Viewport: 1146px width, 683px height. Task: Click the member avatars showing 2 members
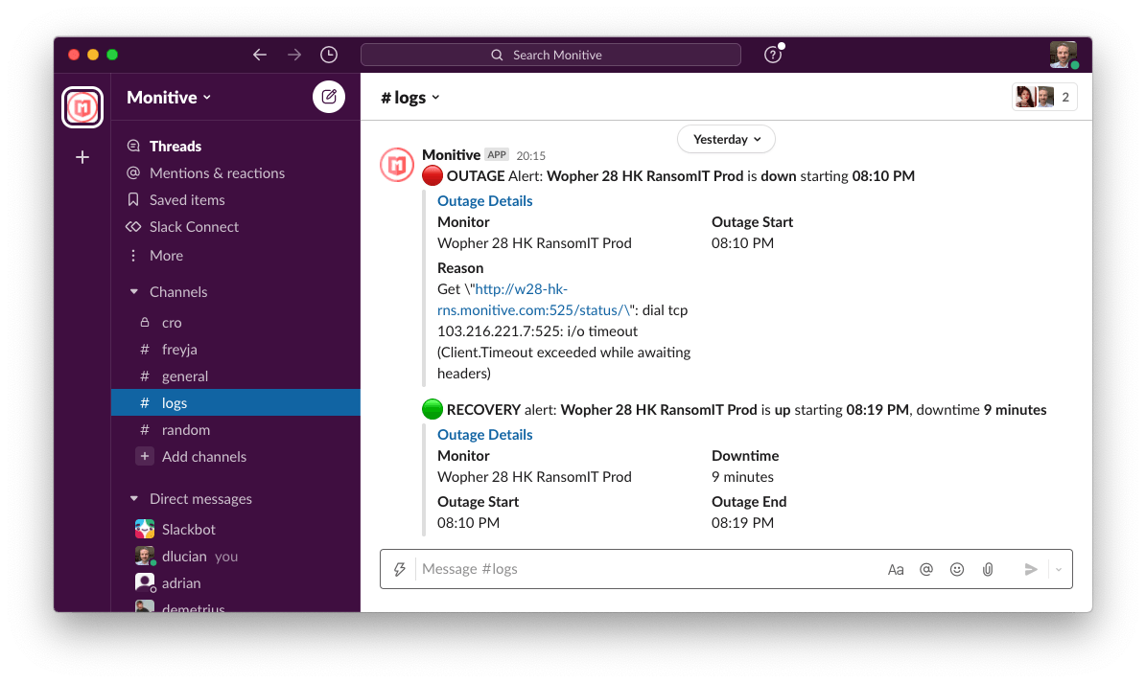click(1044, 96)
